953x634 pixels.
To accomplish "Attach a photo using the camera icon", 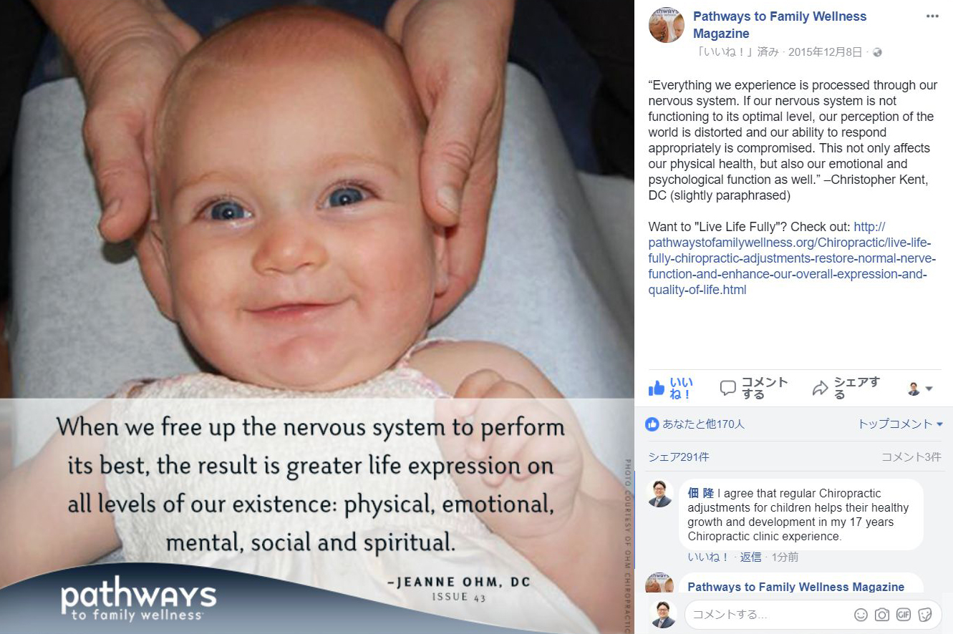I will click(882, 615).
